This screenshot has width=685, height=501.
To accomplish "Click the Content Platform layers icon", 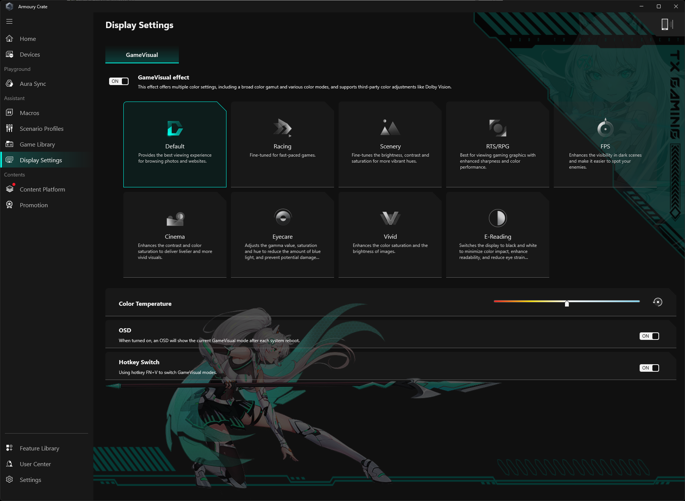I will 9,189.
